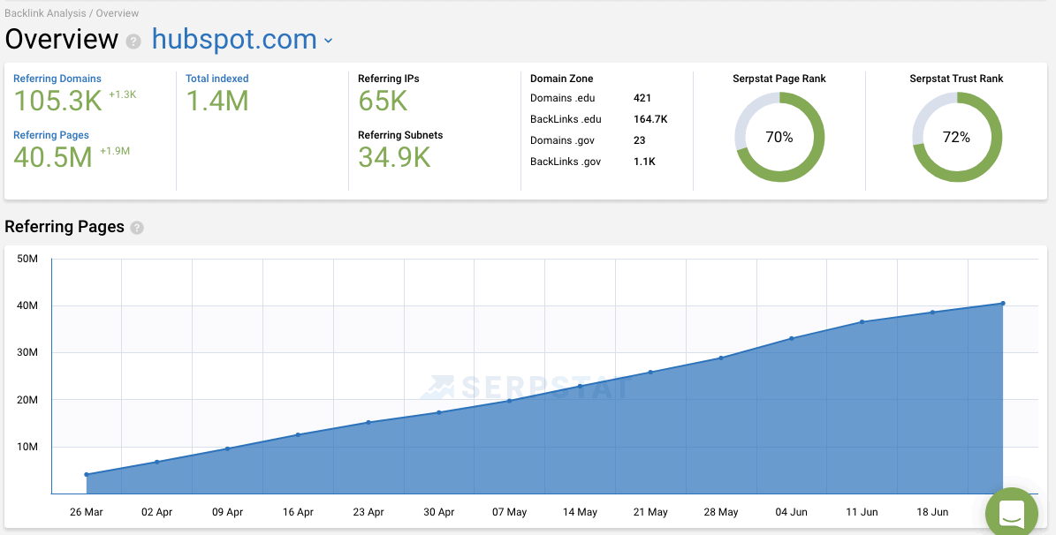Select the 07 May chart data point
This screenshot has width=1056, height=535.
(x=509, y=401)
